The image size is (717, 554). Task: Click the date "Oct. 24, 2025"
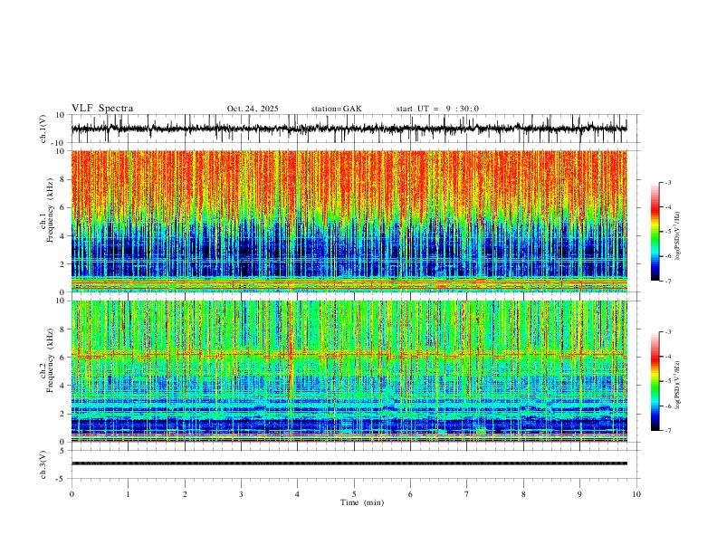[x=253, y=109]
